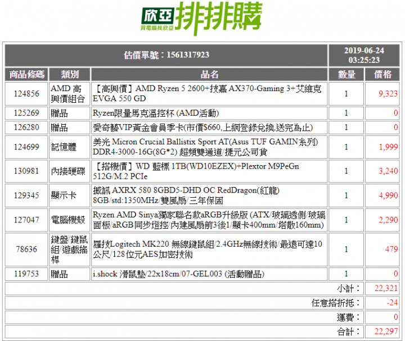Image resolution: width=405 pixels, height=341 pixels.
Task: Click the 小計 label
Action: pyautogui.click(x=348, y=288)
